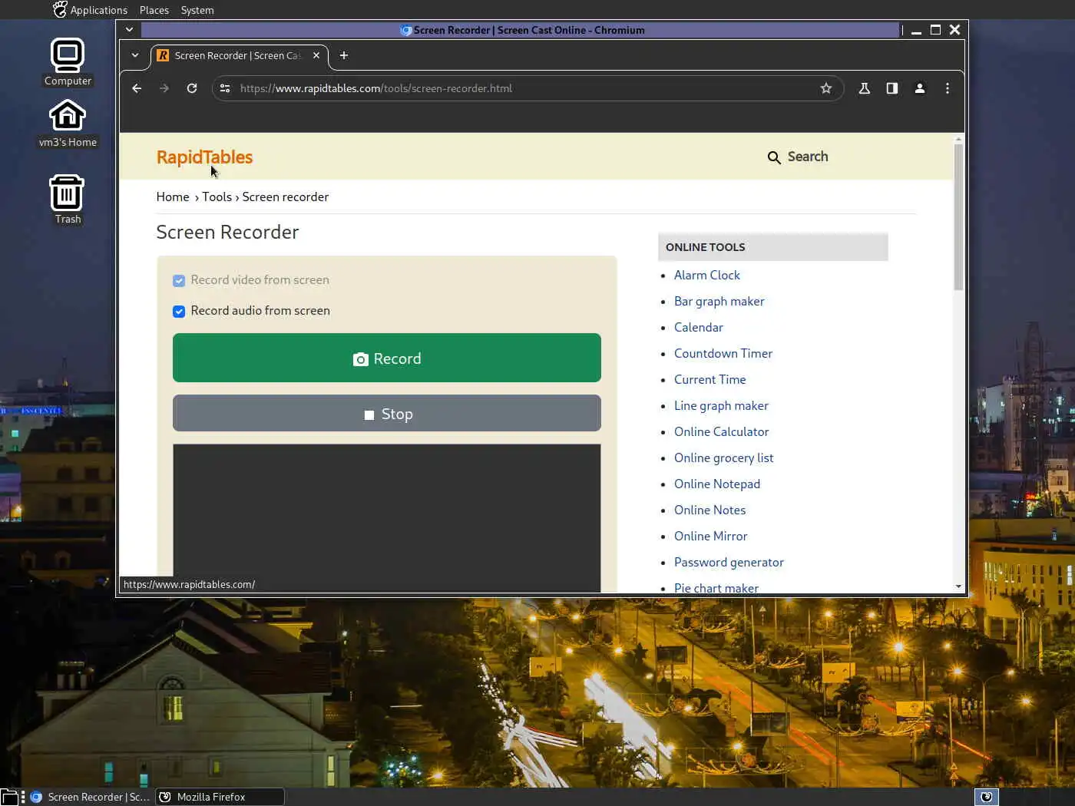The height and width of the screenshot is (806, 1075).
Task: Click the browser forward arrow
Action: tap(164, 88)
